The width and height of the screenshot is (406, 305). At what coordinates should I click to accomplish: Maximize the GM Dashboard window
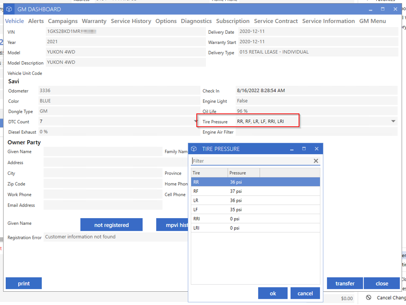(382, 9)
